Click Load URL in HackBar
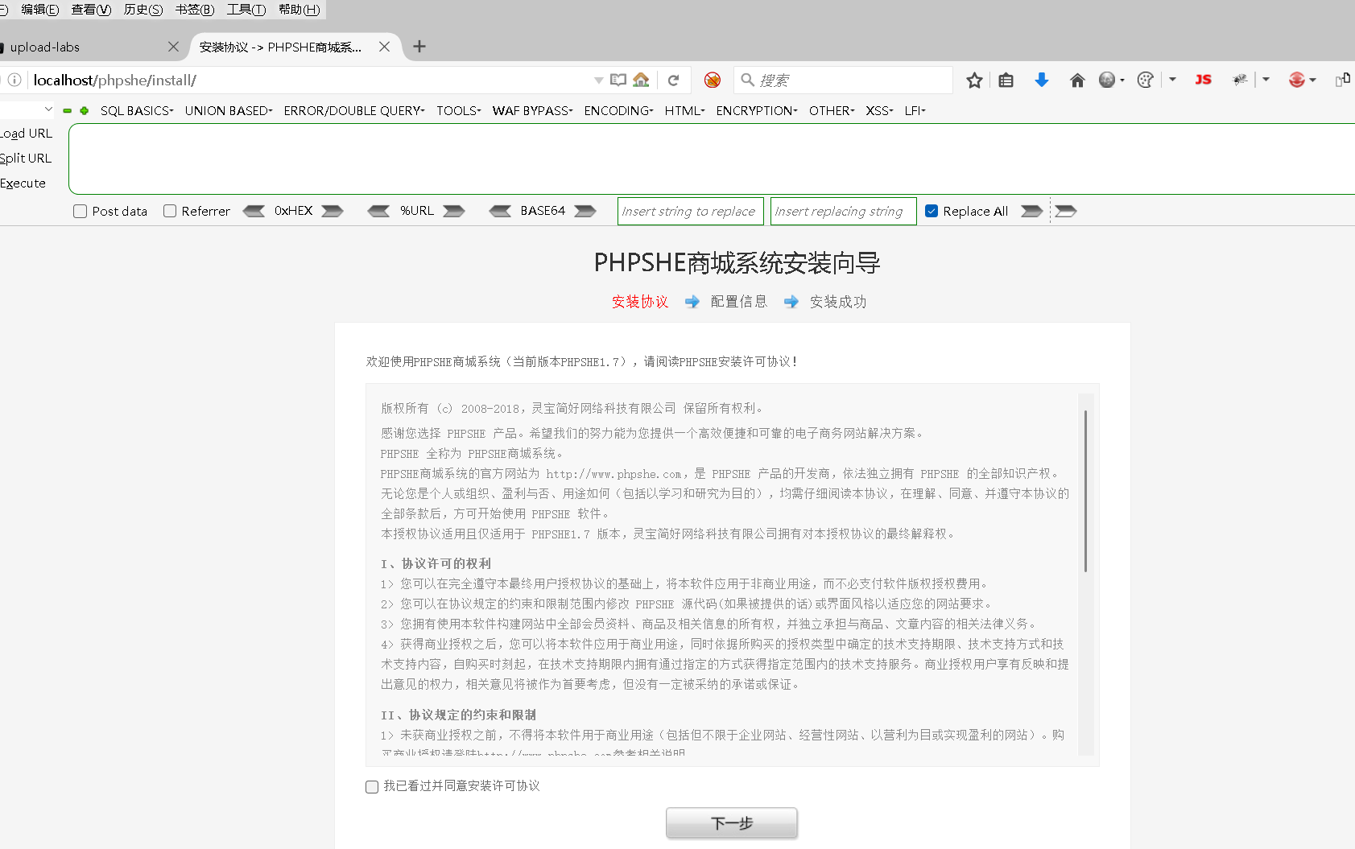 pyautogui.click(x=26, y=134)
